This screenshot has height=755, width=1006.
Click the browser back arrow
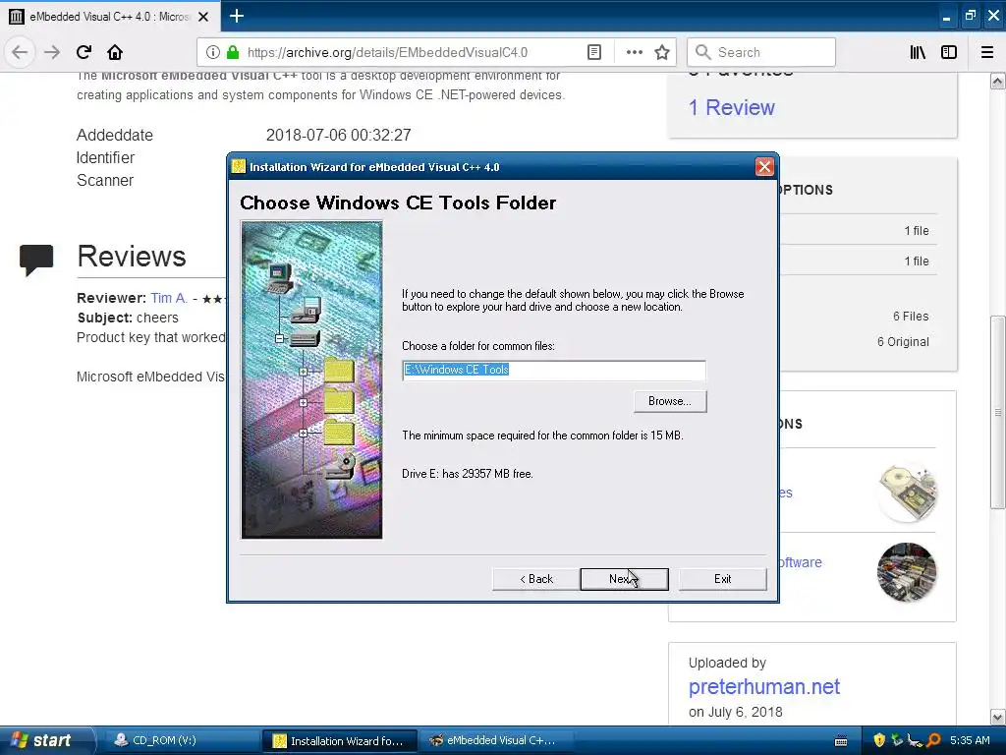coord(20,53)
